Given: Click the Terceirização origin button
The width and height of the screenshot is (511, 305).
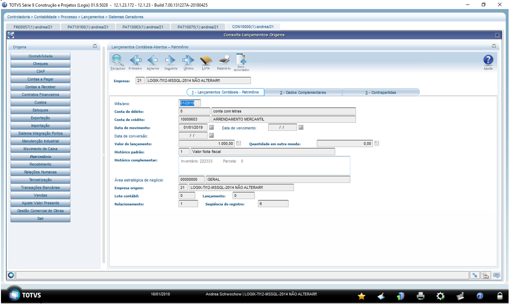Looking at the screenshot, I should pyautogui.click(x=40, y=180).
